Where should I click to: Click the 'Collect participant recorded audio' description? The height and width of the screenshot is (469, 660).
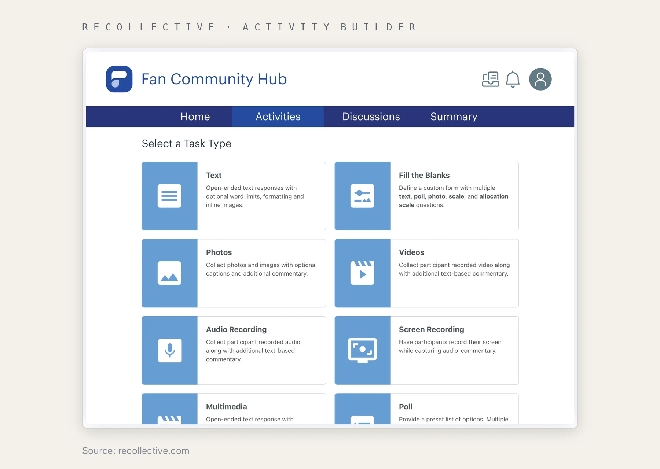(x=253, y=351)
